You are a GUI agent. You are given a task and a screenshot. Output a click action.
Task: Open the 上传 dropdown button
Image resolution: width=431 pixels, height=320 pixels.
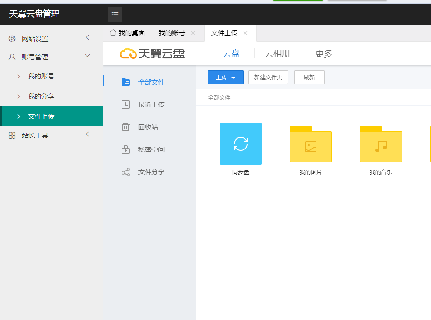[x=226, y=77]
